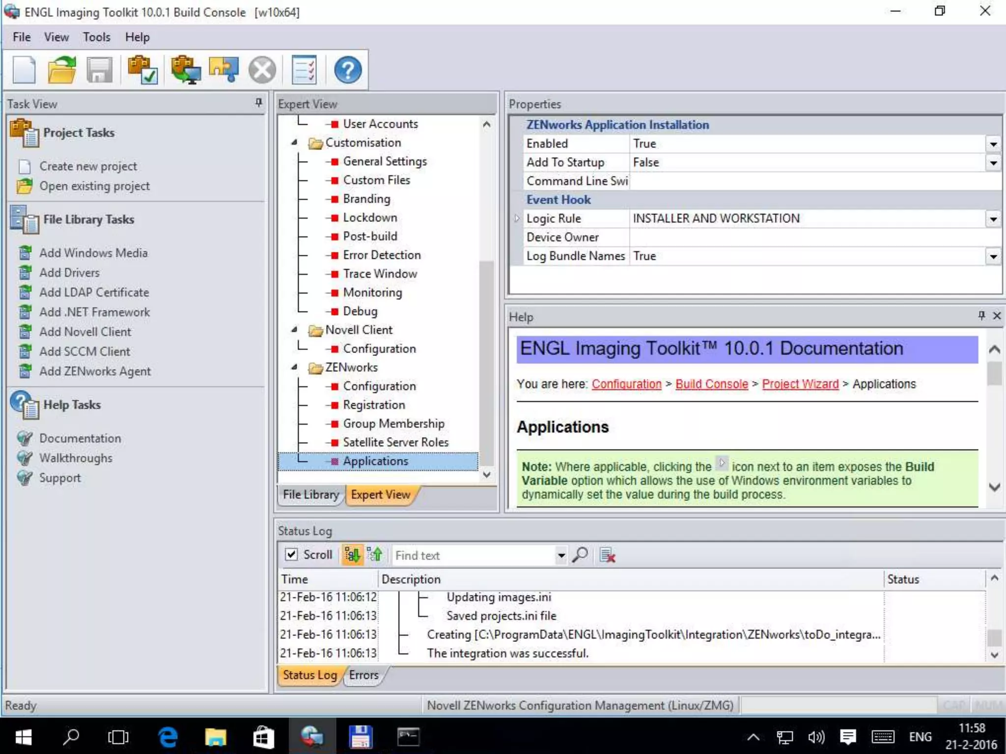Click the New project toolbar icon
Image resolution: width=1006 pixels, height=754 pixels.
pyautogui.click(x=24, y=70)
